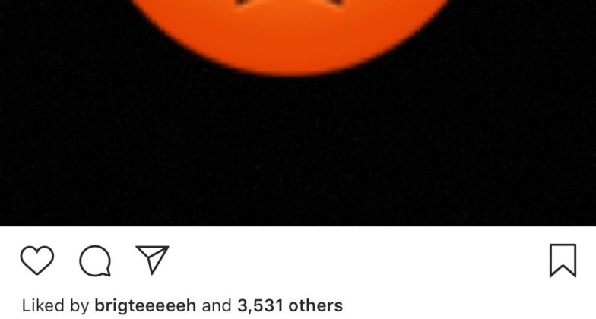Click the "3,531" like count number
Image resolution: width=596 pixels, height=319 pixels.
260,305
